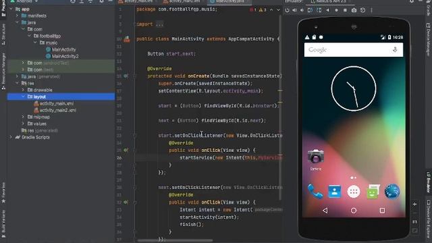
Task: Click emulator toolbar Overview square icon
Action: [x=345, y=10]
